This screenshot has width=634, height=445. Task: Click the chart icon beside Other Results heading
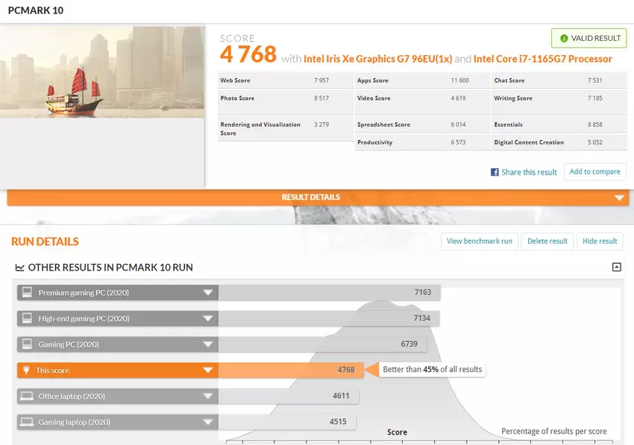pyautogui.click(x=19, y=268)
